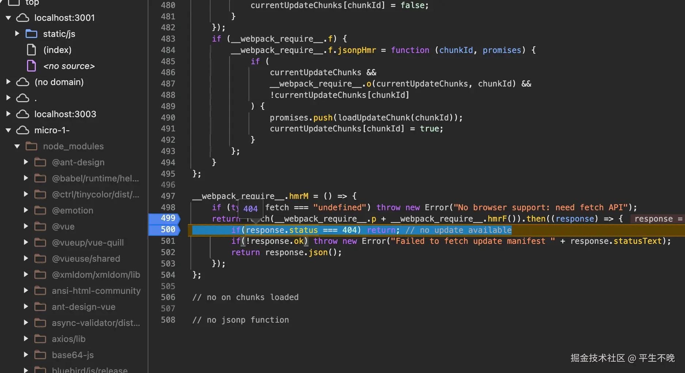Set a breakpoint on line 484

(168, 50)
